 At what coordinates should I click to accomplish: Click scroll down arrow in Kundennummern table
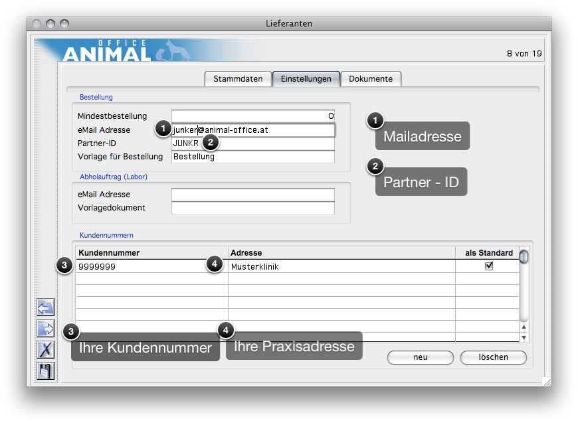click(x=524, y=337)
